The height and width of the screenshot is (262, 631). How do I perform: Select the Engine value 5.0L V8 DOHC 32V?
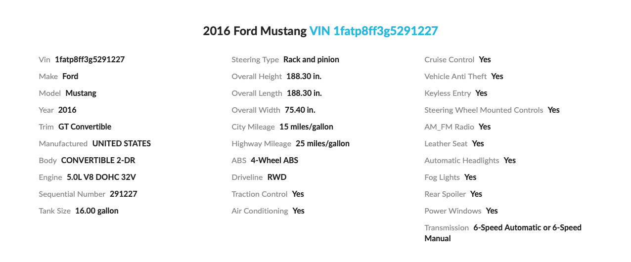[x=101, y=177]
